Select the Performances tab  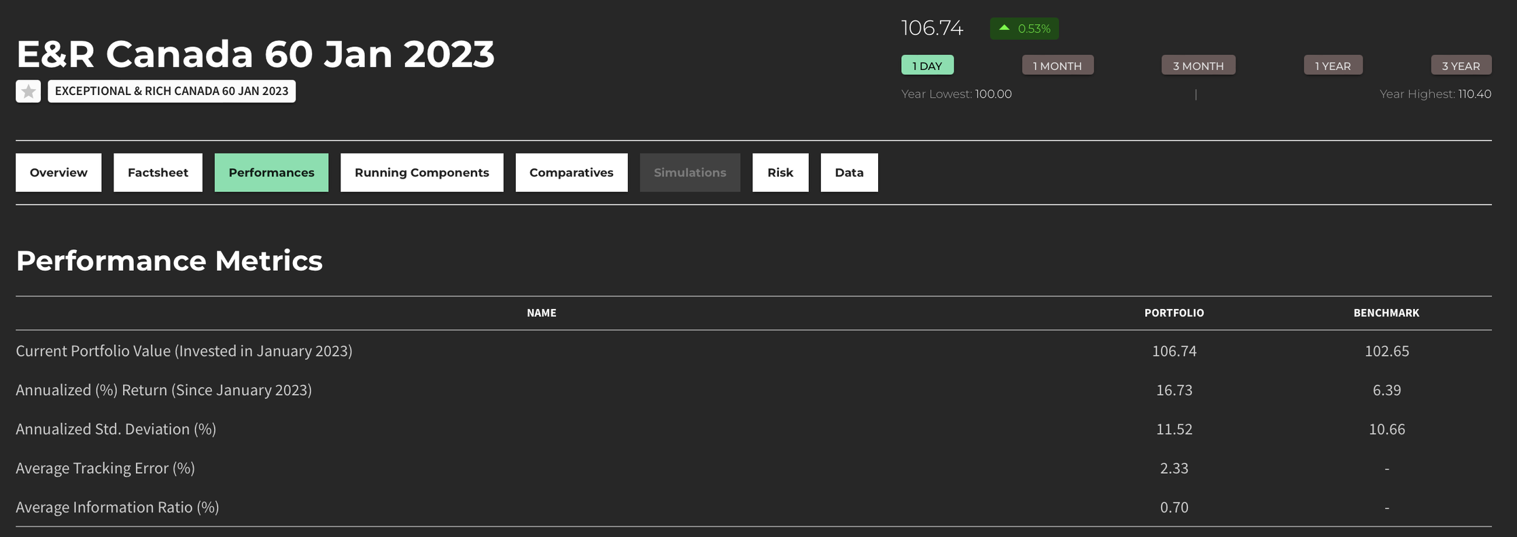(x=271, y=172)
